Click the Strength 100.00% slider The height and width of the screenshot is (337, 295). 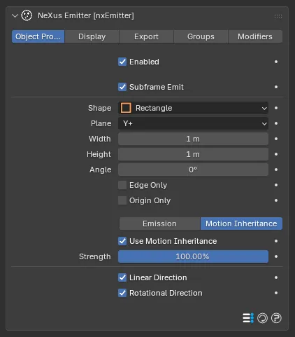[x=193, y=256]
